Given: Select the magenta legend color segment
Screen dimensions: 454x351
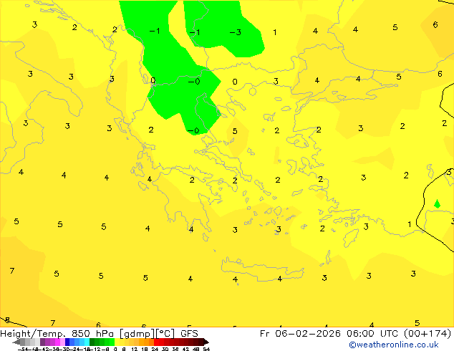Looking at the screenshot, I should coord(57,342).
